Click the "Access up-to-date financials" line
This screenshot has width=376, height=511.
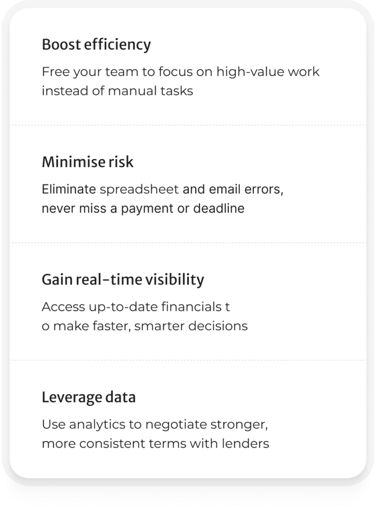[x=135, y=307]
